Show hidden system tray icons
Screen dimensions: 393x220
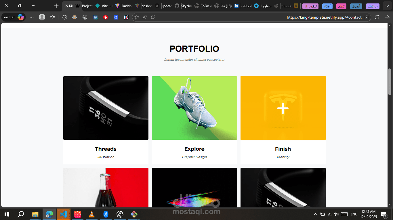click(316, 214)
